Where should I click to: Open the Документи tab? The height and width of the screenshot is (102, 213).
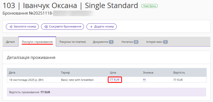point(100,42)
